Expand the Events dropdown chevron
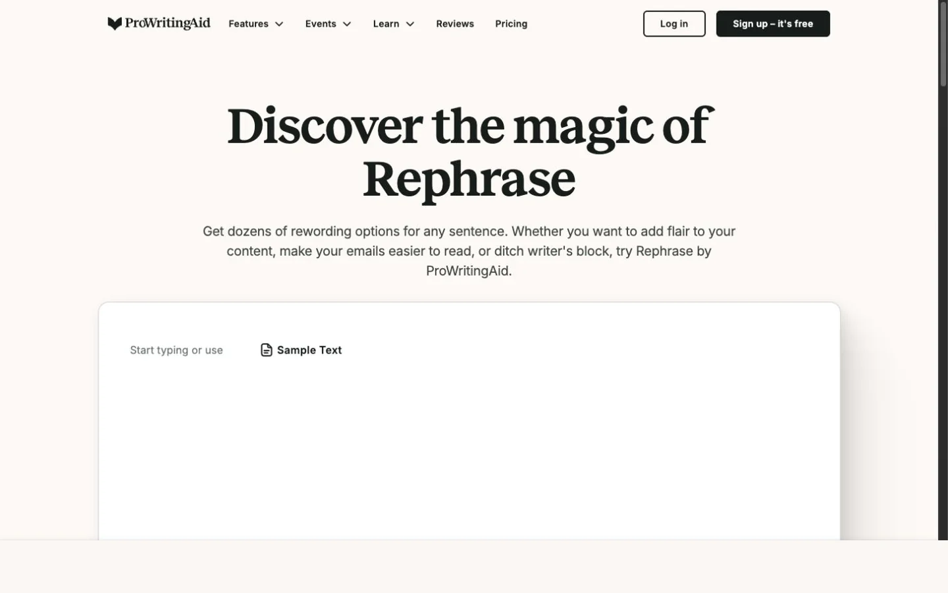The width and height of the screenshot is (948, 593). click(347, 24)
